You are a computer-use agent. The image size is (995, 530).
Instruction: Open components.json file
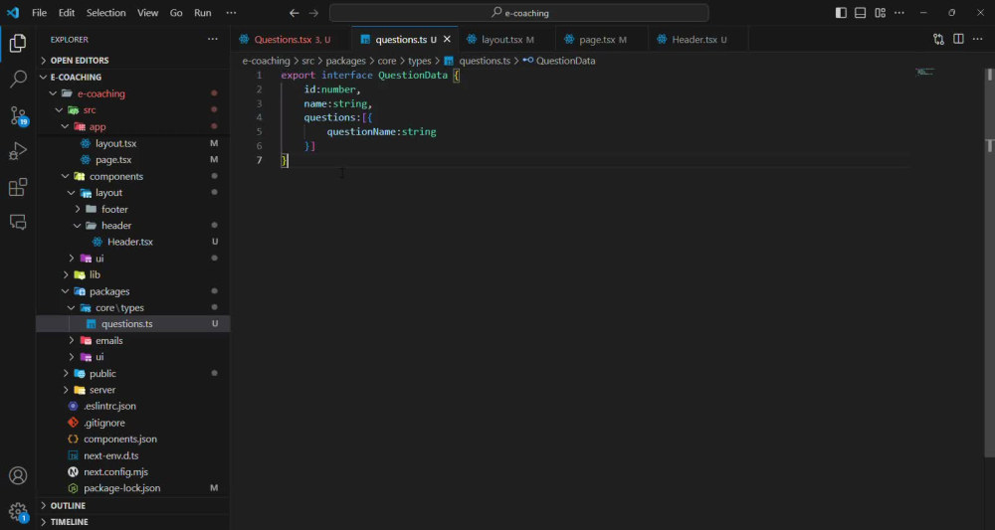133,439
